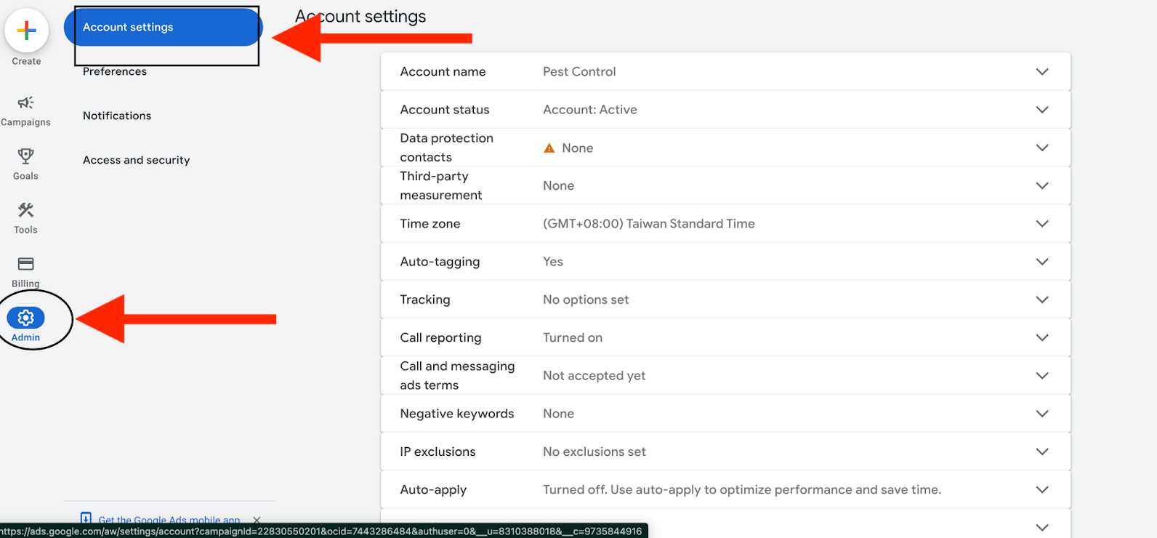Click the Create plus icon
The height and width of the screenshot is (538, 1157).
point(26,31)
